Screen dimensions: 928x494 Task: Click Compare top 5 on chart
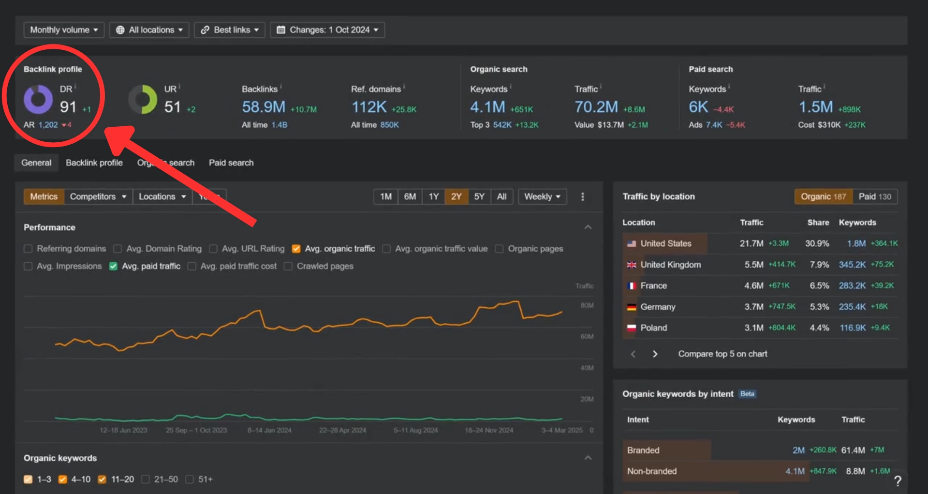click(722, 354)
